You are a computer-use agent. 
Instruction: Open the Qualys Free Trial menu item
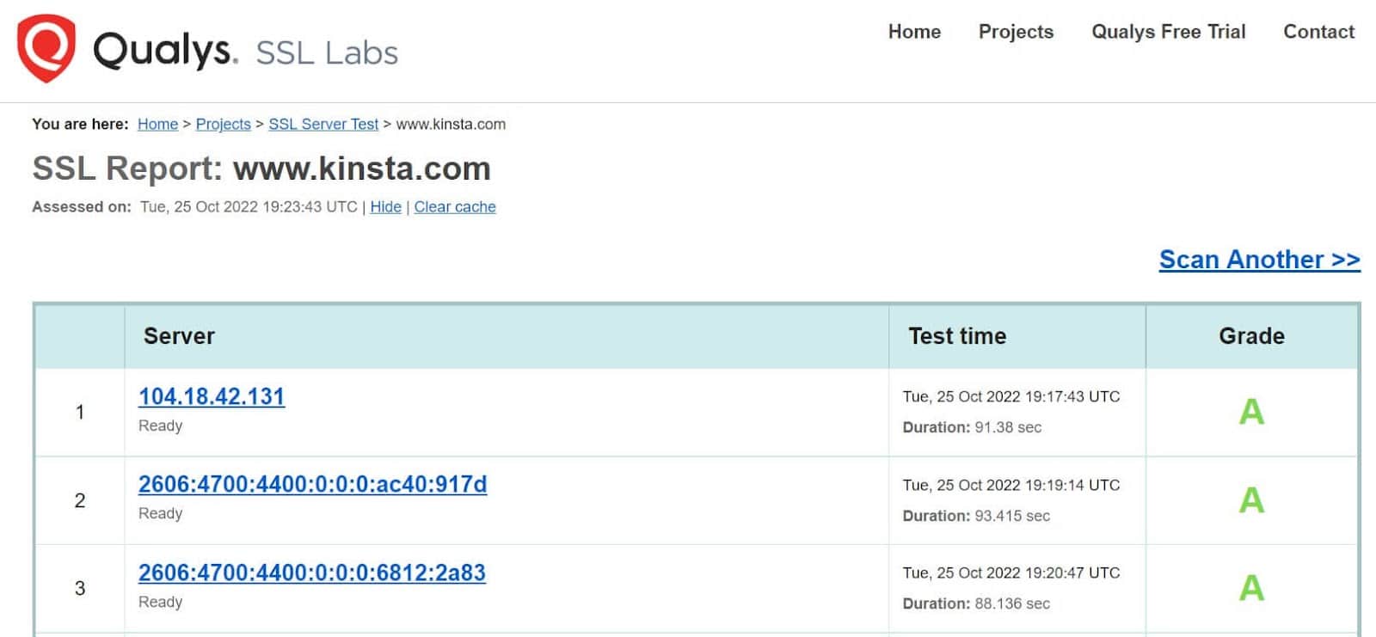(x=1168, y=32)
